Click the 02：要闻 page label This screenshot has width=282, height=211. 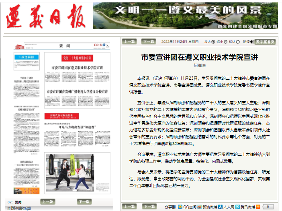click(14, 202)
